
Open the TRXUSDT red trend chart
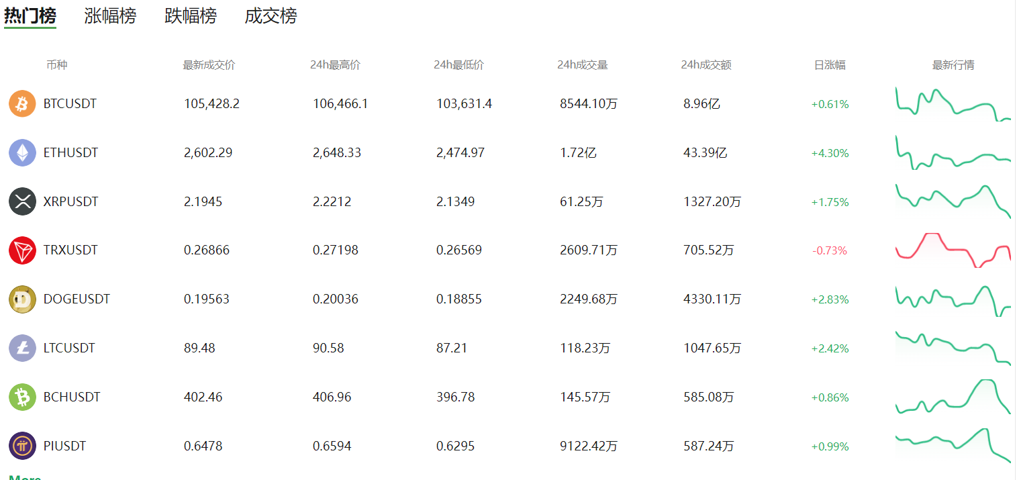click(953, 250)
